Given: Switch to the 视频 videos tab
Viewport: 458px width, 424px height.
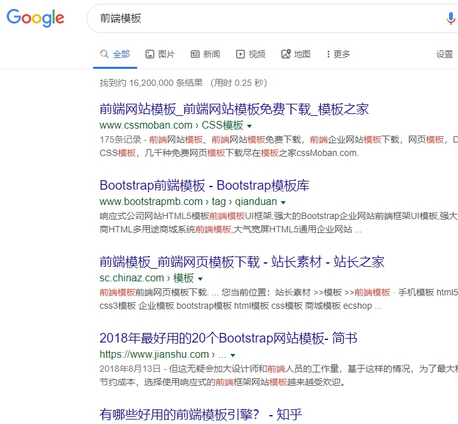Looking at the screenshot, I should click(251, 54).
